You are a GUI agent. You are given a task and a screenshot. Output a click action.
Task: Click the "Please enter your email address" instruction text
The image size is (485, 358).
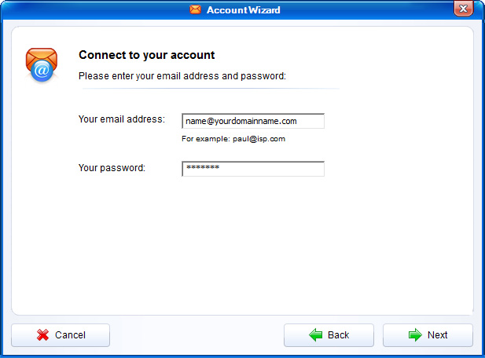pyautogui.click(x=182, y=76)
